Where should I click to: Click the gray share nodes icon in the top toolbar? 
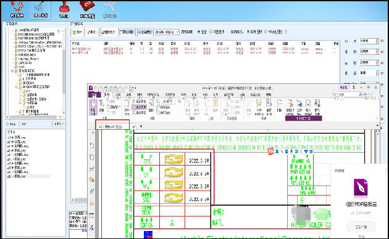(110, 9)
